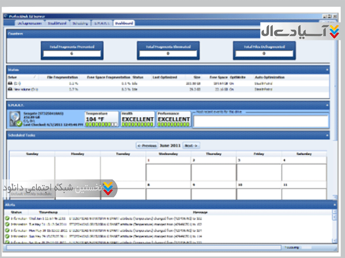345x258 pixels.
Task: Switch to the Defragmentation tab
Action: (29, 23)
